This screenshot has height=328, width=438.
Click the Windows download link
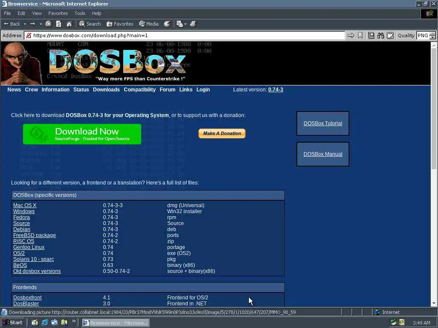24,211
